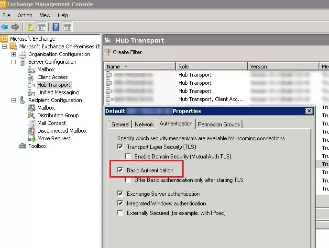Click the Back arrow toolbar icon
The height and width of the screenshot is (248, 329).
4,27
